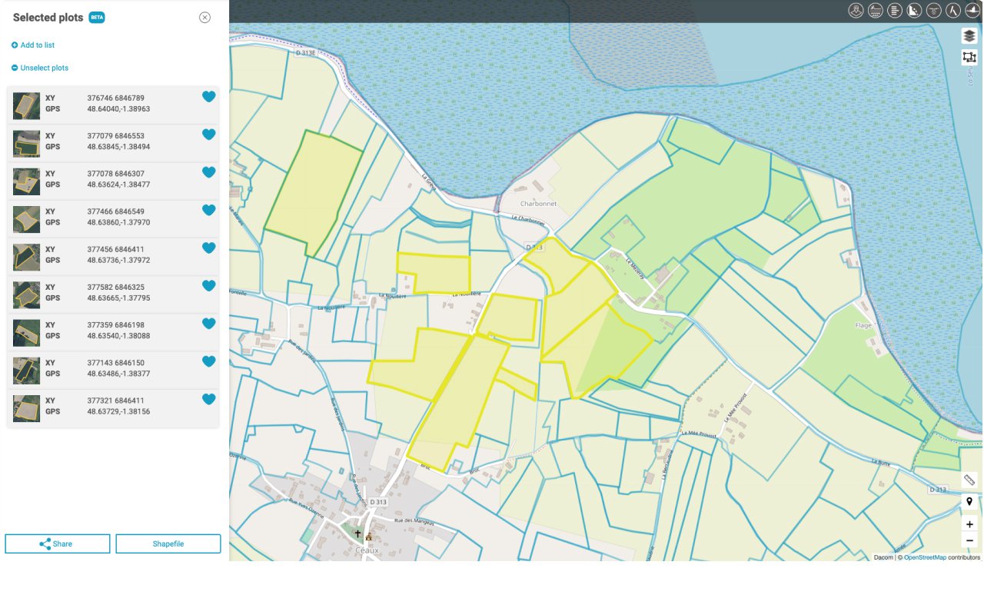Click the Charbonnet place label on map
This screenshot has height=615, width=984.
538,204
